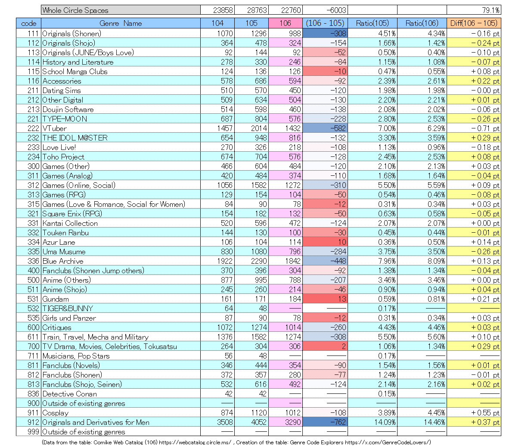Click the "Anime (Shojo)" genre cell
The height and width of the screenshot is (446, 528).
[121, 290]
